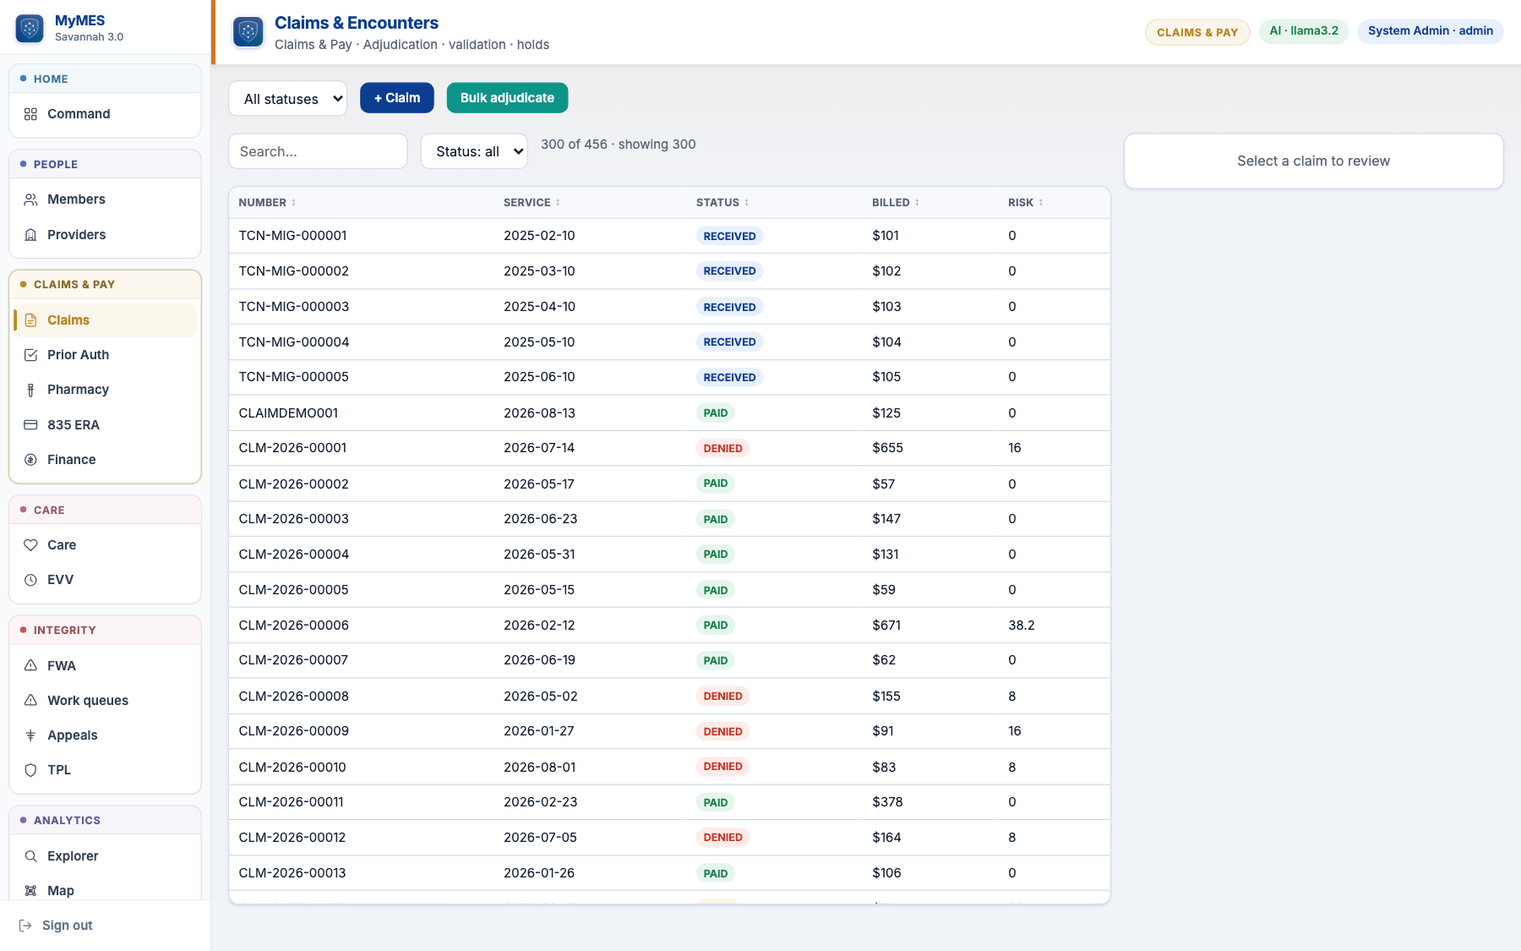Click the Bulk adjudicate button

tap(507, 98)
